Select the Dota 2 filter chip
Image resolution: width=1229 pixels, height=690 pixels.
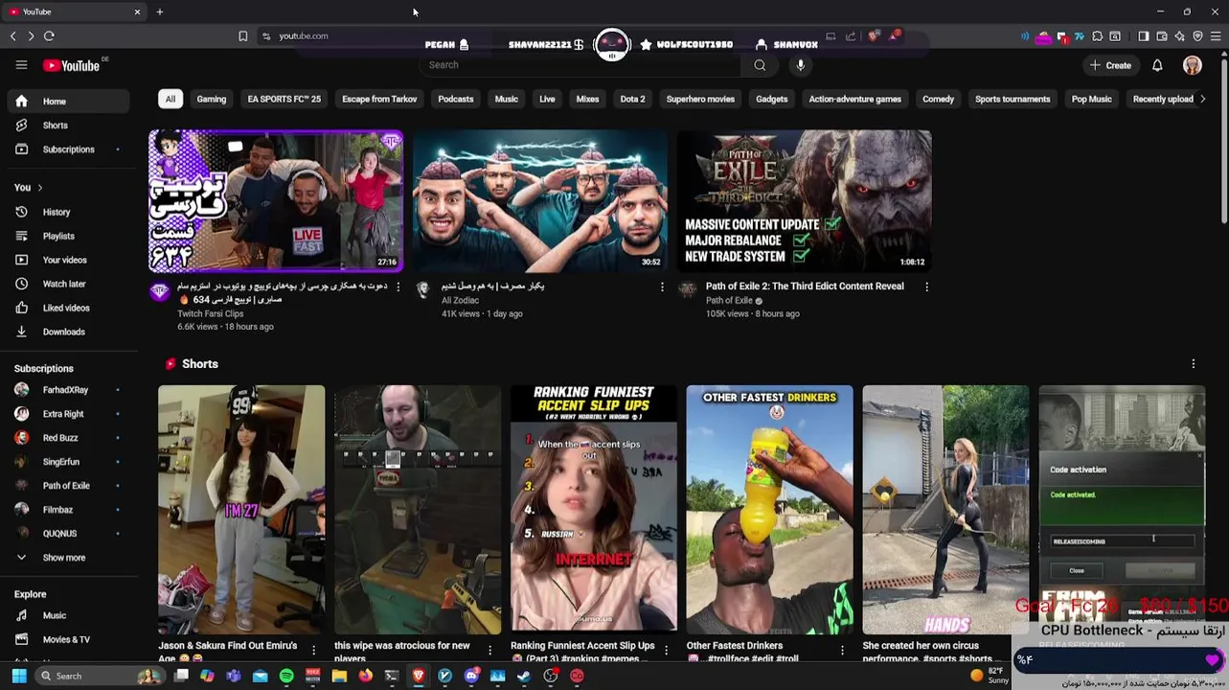click(x=632, y=99)
